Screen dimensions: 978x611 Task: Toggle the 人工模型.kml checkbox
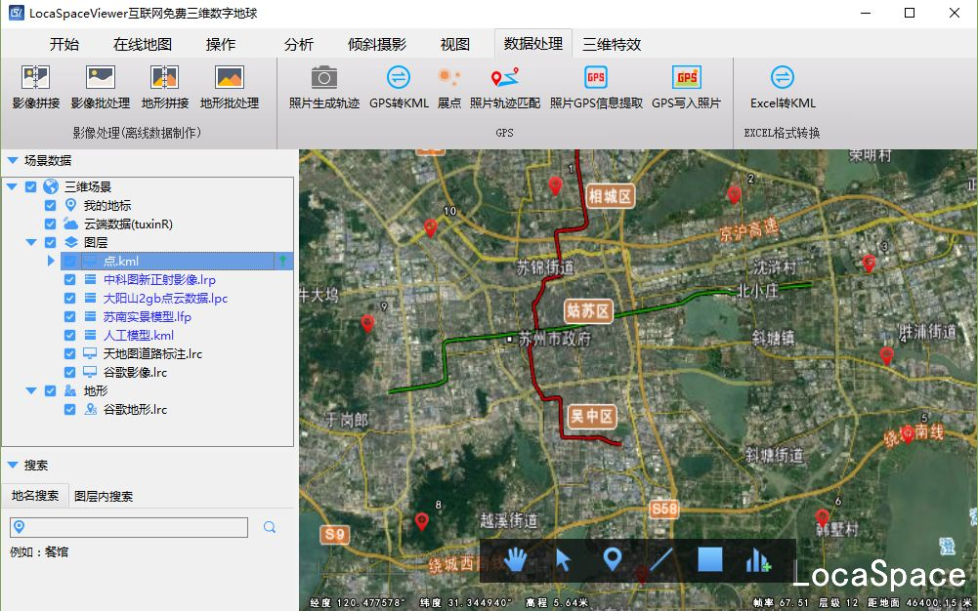coord(70,335)
